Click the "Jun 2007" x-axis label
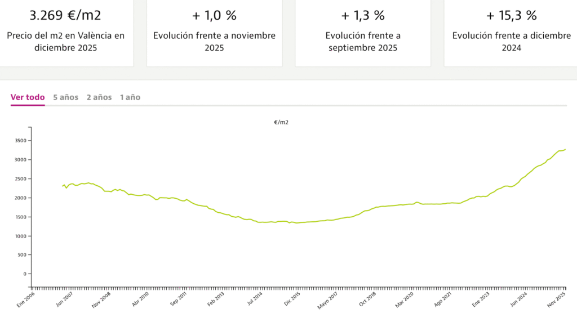The image size is (577, 322). click(x=65, y=298)
